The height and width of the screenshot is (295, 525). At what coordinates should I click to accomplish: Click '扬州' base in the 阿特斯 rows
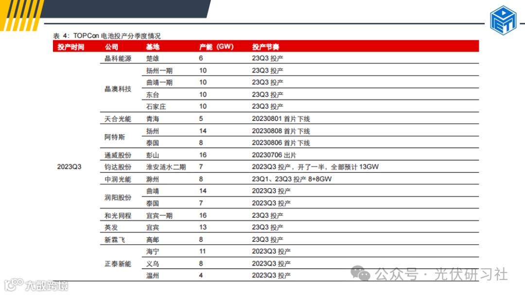[152, 131]
